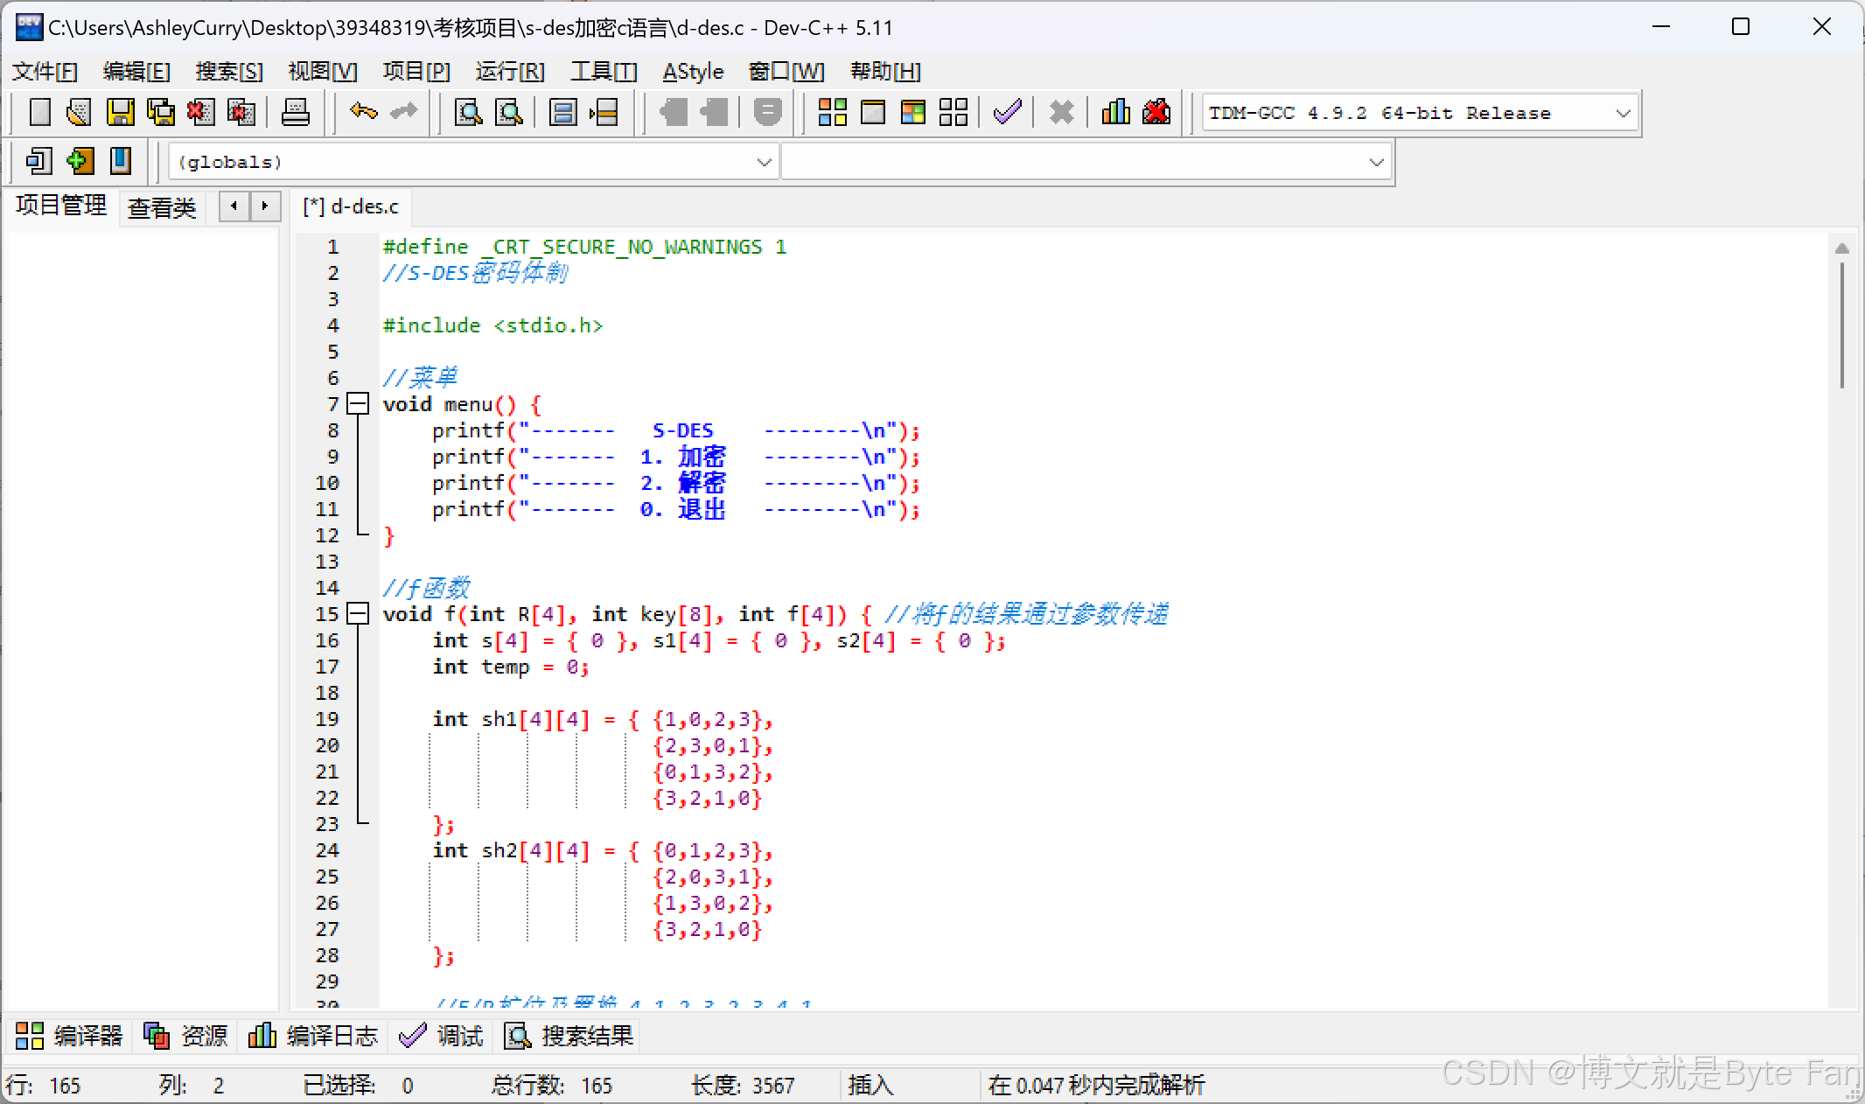The height and width of the screenshot is (1104, 1865).
Task: Open the 运行[R] menu
Action: coord(510,71)
